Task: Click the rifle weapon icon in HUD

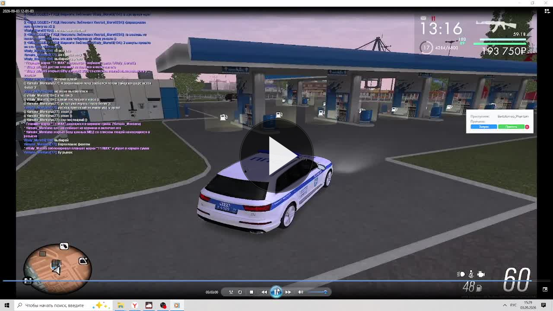Action: pyautogui.click(x=496, y=26)
